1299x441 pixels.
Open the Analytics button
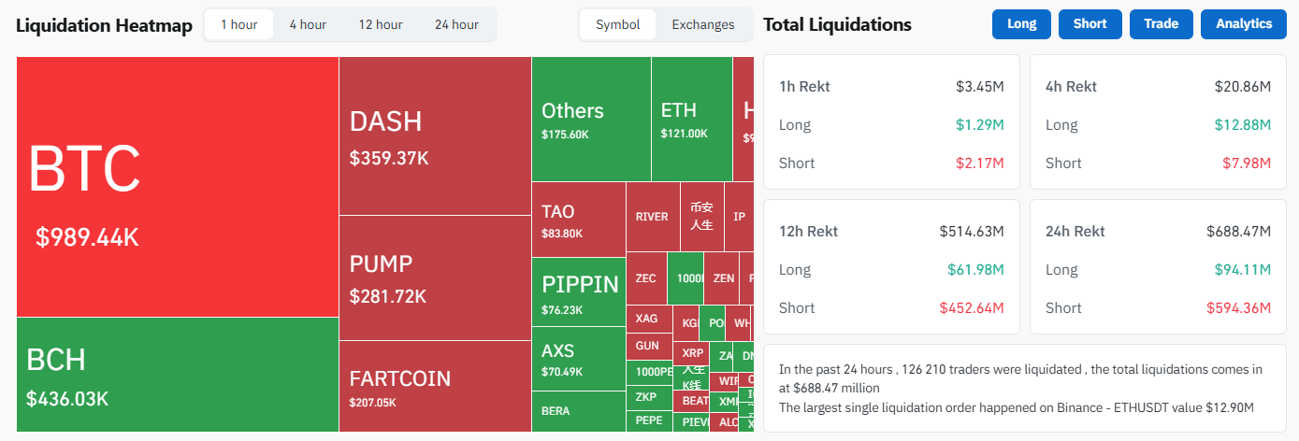click(x=1244, y=24)
